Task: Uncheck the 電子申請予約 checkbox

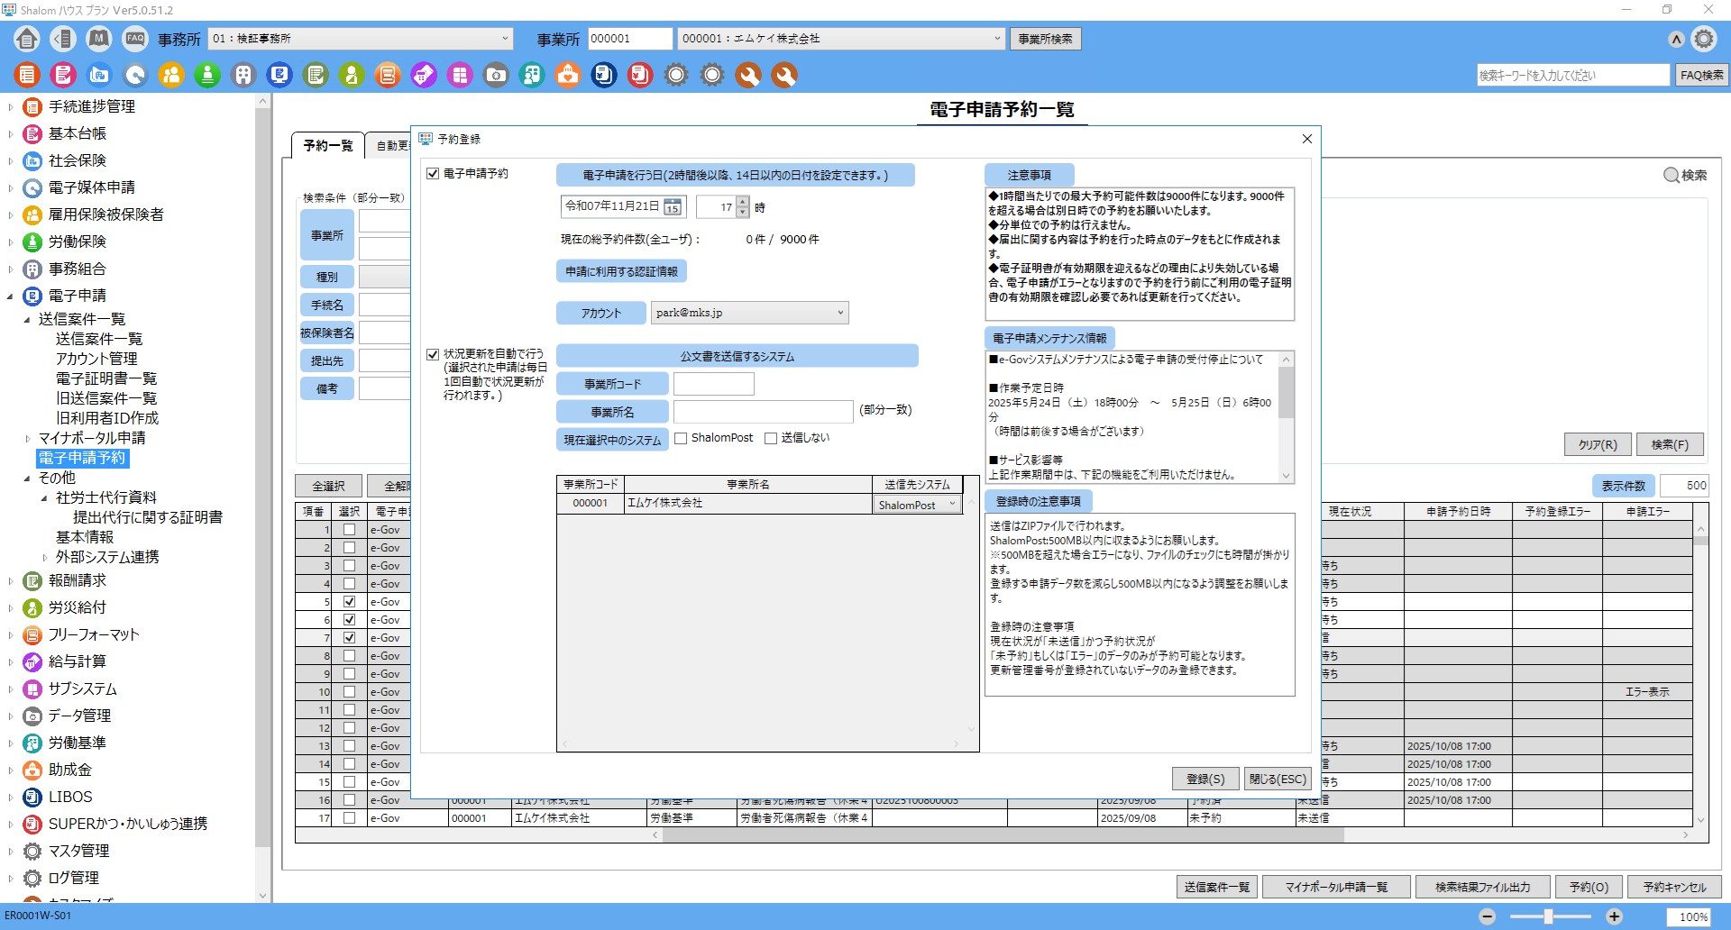Action: point(433,174)
